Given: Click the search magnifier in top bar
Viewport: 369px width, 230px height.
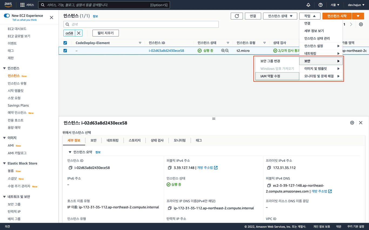Looking at the screenshot, I should point(43,5).
